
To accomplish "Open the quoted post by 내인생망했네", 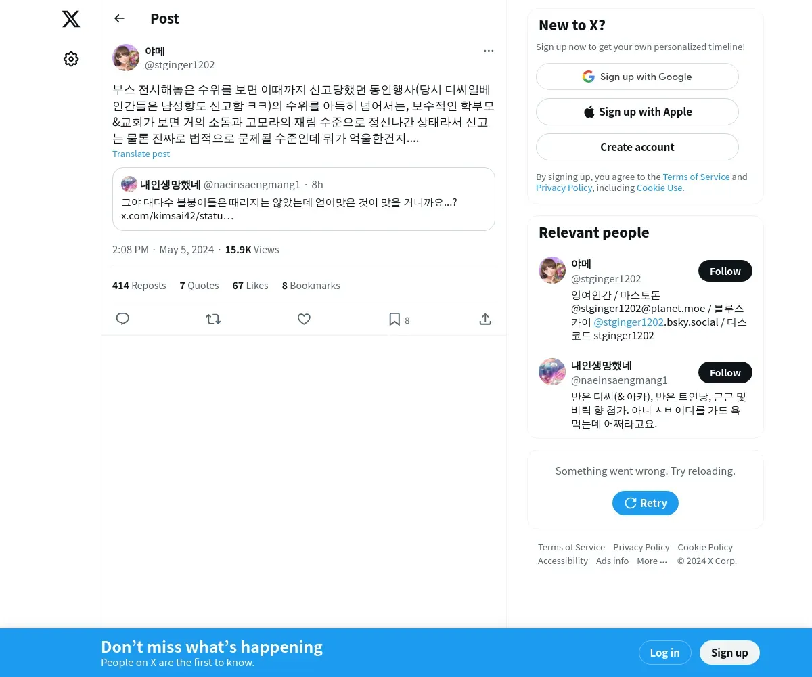I will 304,199.
